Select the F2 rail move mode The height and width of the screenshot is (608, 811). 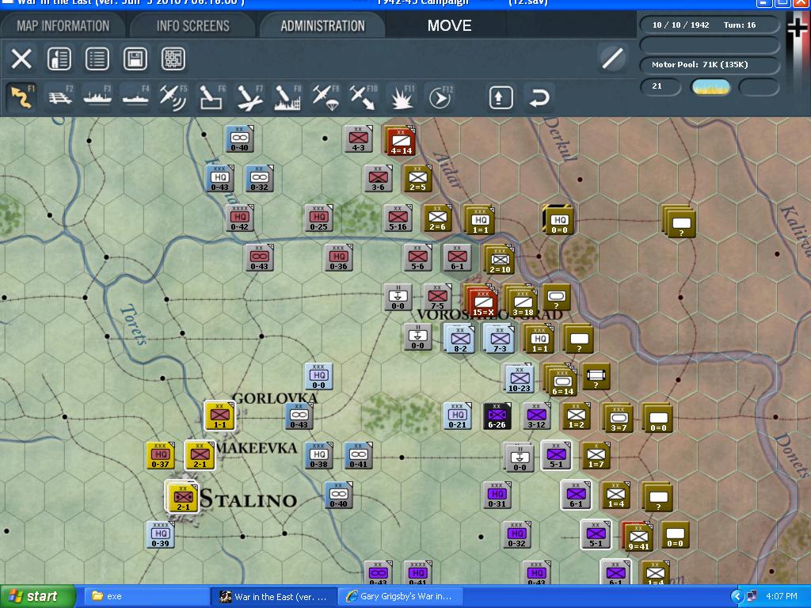pyautogui.click(x=60, y=97)
